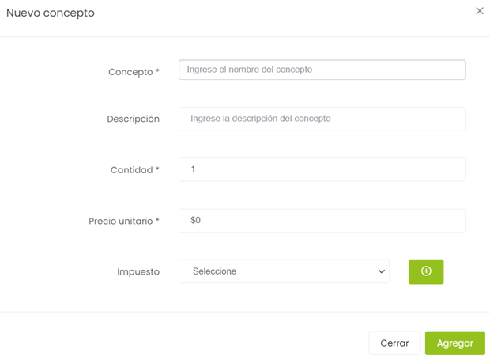Select the Cantidad field showing 1

(x=322, y=169)
